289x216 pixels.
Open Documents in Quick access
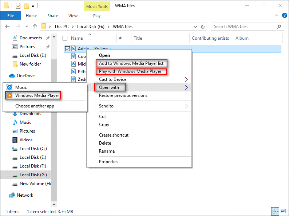point(31,38)
